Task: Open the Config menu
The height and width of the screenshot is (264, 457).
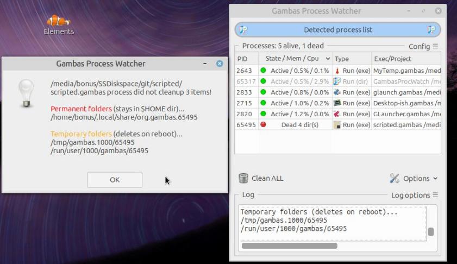Action: pyautogui.click(x=423, y=47)
